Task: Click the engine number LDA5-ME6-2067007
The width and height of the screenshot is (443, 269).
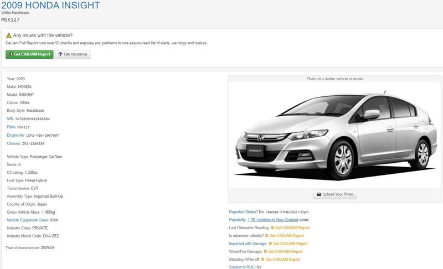Action: click(x=43, y=136)
